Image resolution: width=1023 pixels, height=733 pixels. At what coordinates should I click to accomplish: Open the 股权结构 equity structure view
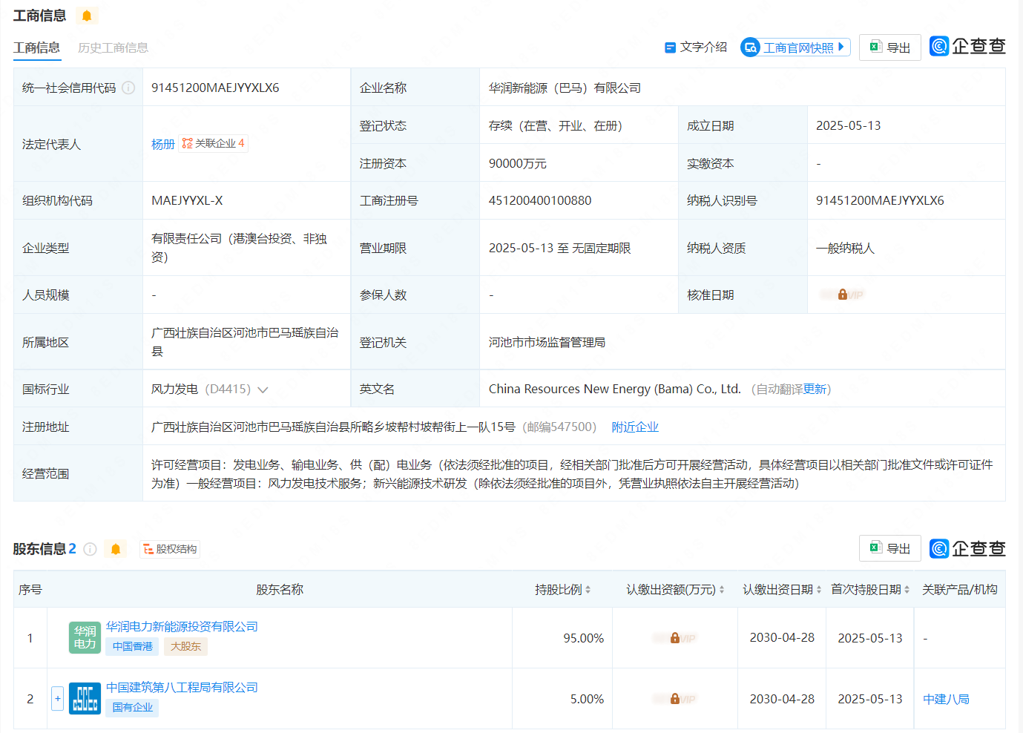pos(170,549)
